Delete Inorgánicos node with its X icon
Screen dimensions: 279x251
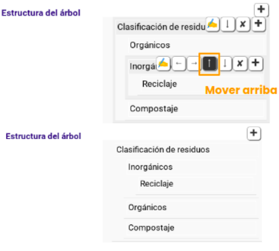[240, 64]
